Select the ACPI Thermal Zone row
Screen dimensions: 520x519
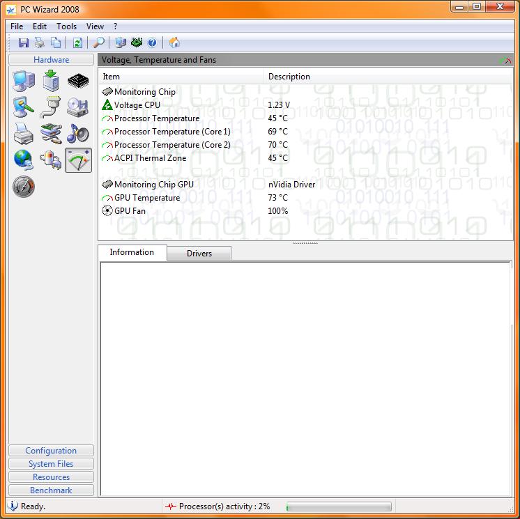point(305,158)
